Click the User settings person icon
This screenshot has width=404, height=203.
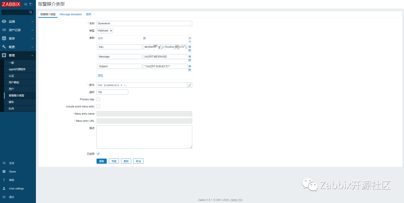click(4, 188)
